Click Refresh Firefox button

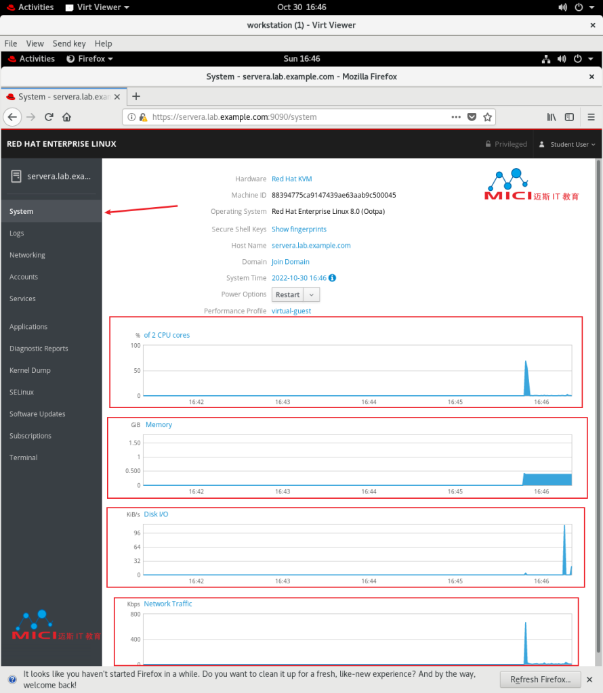(x=540, y=679)
